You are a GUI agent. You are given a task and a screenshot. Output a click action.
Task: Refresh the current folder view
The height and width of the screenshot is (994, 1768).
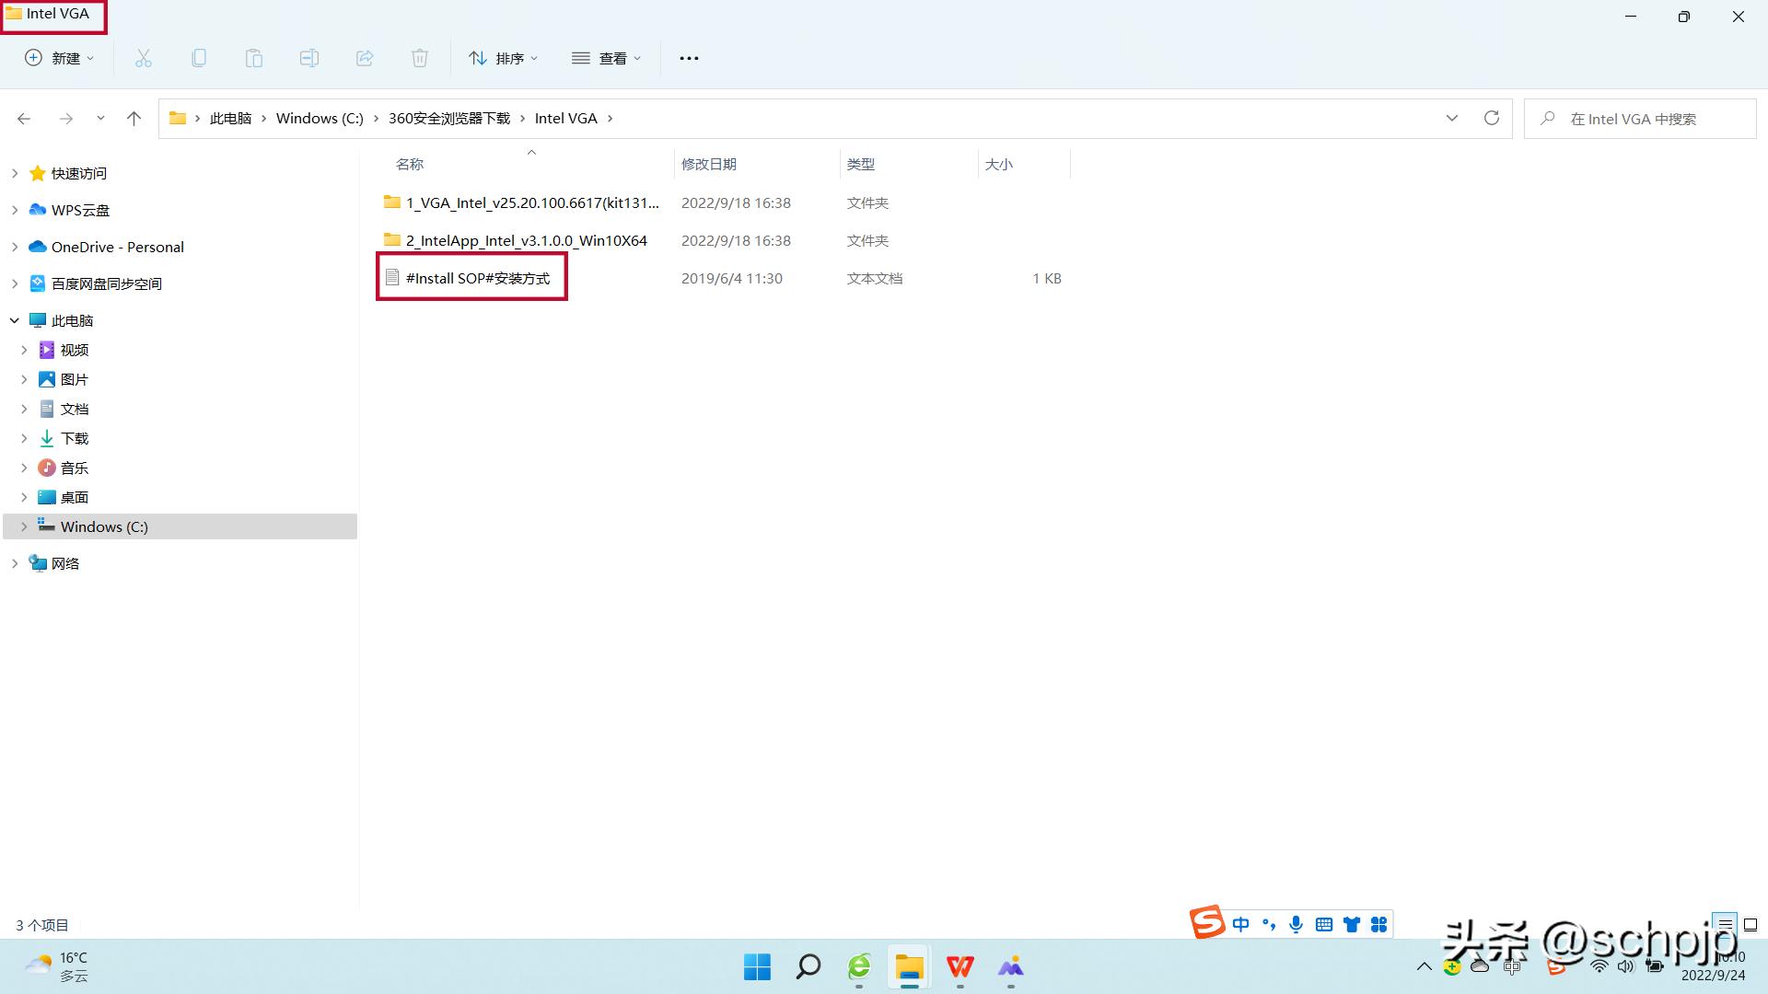click(x=1492, y=118)
